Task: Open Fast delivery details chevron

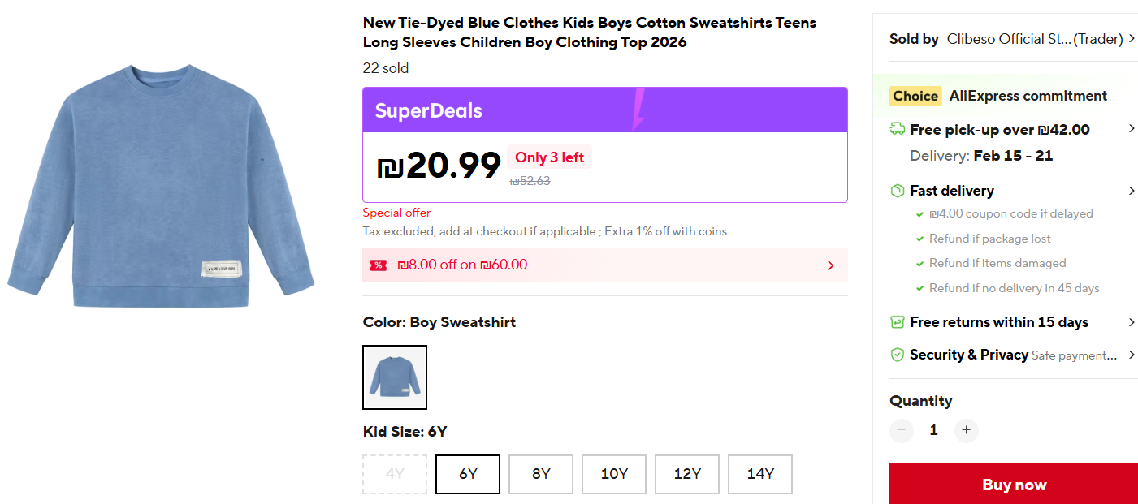Action: pos(1132,191)
